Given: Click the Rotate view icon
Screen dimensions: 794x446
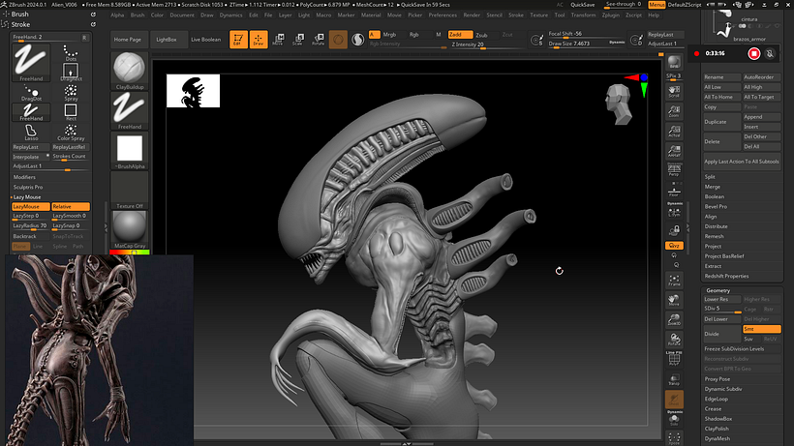Looking at the screenshot, I should tap(674, 339).
